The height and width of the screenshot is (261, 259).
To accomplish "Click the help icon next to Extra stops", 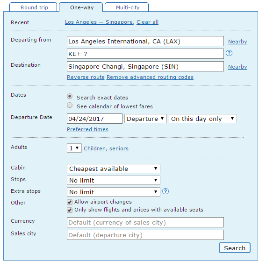I will point(165,191).
